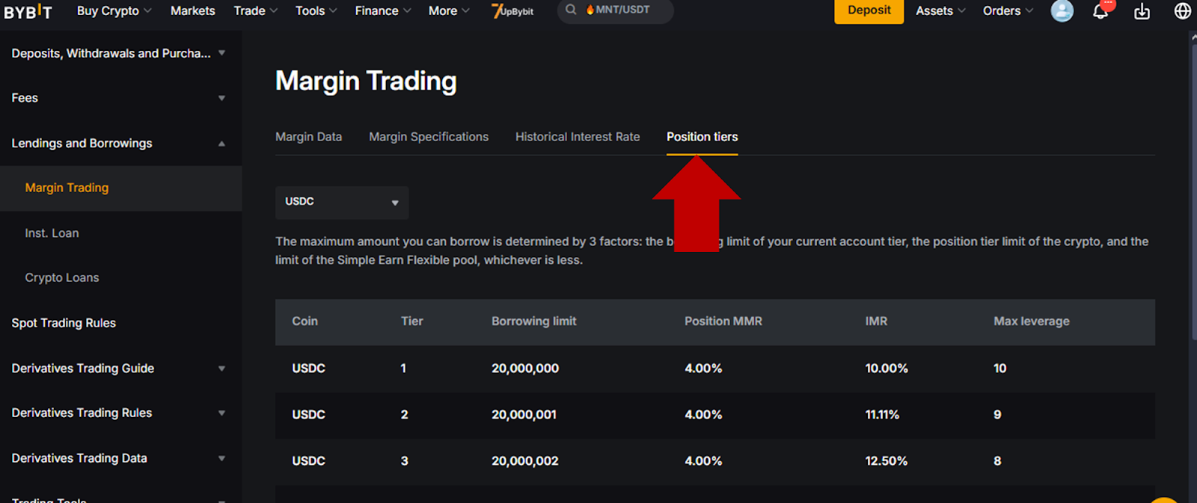This screenshot has height=503, width=1197.
Task: Select the Position tiers tab
Action: pos(702,137)
